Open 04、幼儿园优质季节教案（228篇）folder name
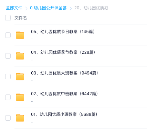Screen dimensions: 147x140 click(x=63, y=52)
